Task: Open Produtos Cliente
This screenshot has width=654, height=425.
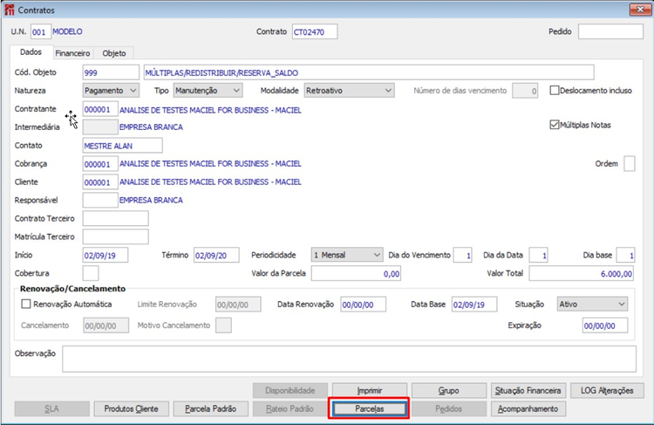Action: click(131, 408)
